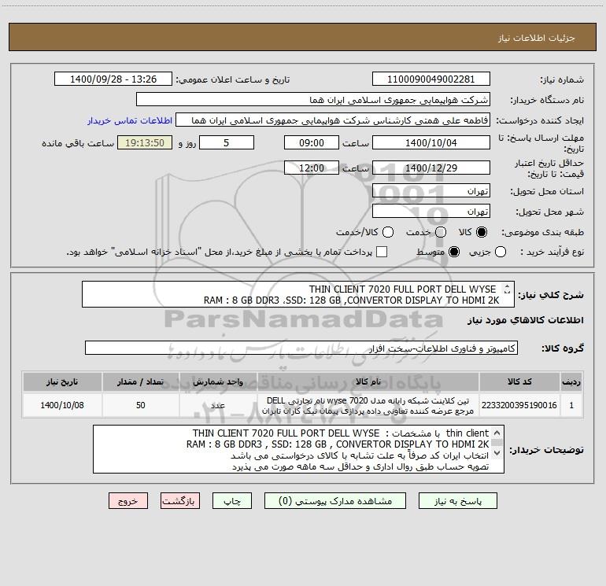This screenshot has width=606, height=586.
Task: Click the تاریخ نیاز column header
Action: (62, 381)
